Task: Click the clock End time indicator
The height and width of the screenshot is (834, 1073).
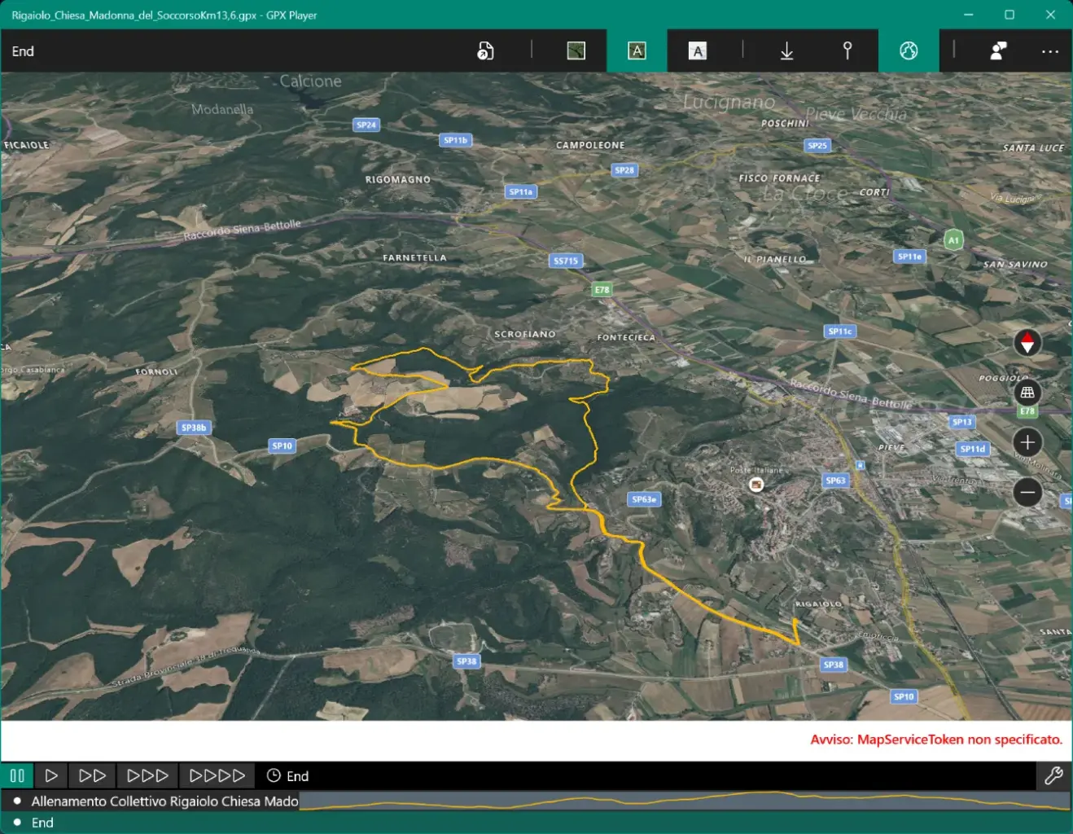Action: point(287,775)
